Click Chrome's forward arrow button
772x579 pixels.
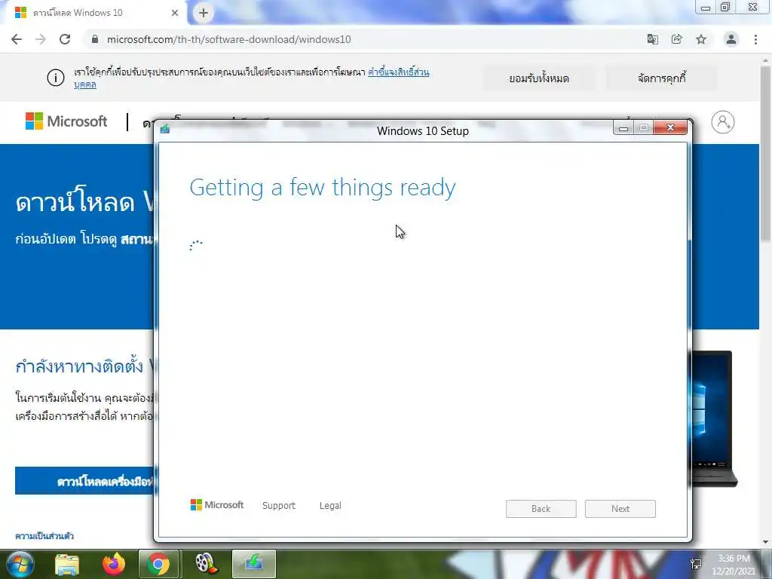point(41,39)
